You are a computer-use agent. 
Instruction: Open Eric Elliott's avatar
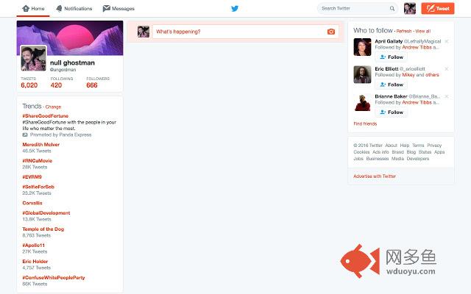pyautogui.click(x=362, y=75)
